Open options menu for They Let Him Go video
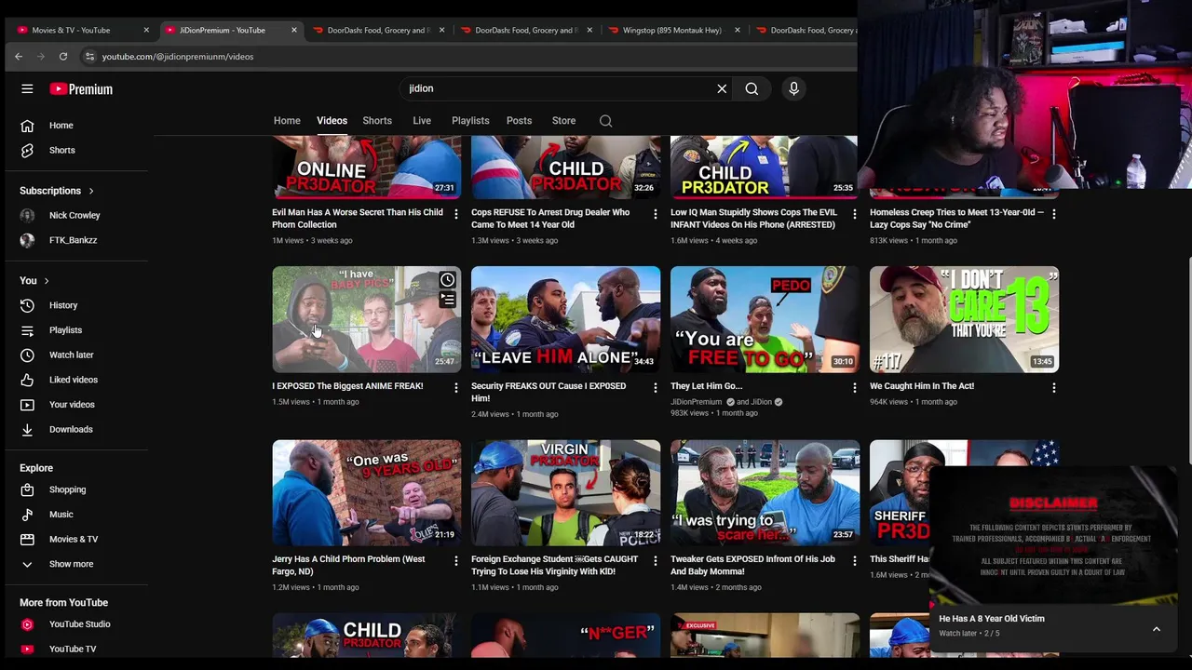This screenshot has height=670, width=1192. (854, 387)
